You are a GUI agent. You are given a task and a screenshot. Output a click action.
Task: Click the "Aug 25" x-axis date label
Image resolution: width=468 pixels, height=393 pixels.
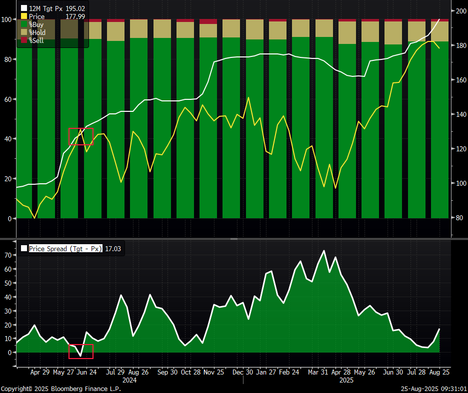[x=439, y=372]
